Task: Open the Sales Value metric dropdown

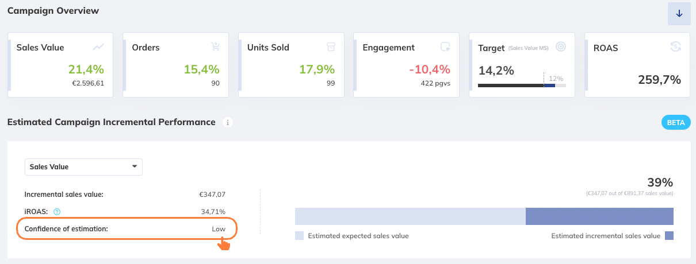Action: coord(83,167)
